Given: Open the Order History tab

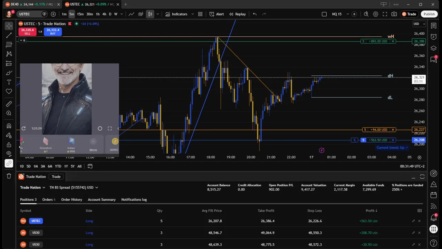Looking at the screenshot, I should click(71, 200).
